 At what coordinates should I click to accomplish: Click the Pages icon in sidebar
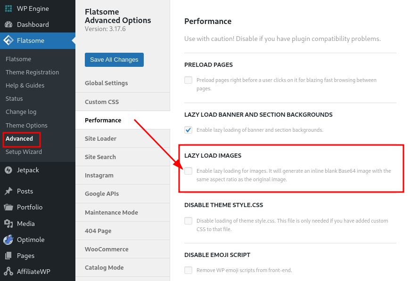point(8,256)
